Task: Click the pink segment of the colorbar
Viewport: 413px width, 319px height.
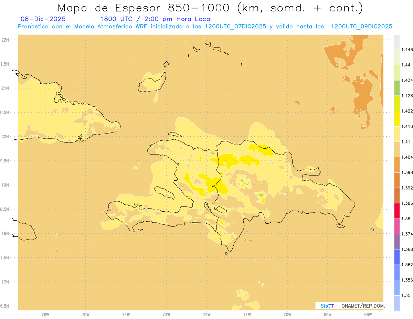Action: tap(397, 226)
